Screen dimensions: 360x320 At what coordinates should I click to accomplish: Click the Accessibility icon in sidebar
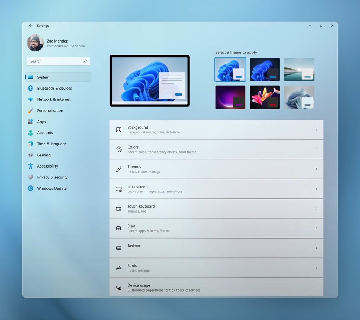click(x=31, y=166)
